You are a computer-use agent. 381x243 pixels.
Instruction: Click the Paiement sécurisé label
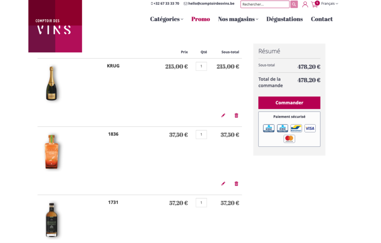click(289, 117)
